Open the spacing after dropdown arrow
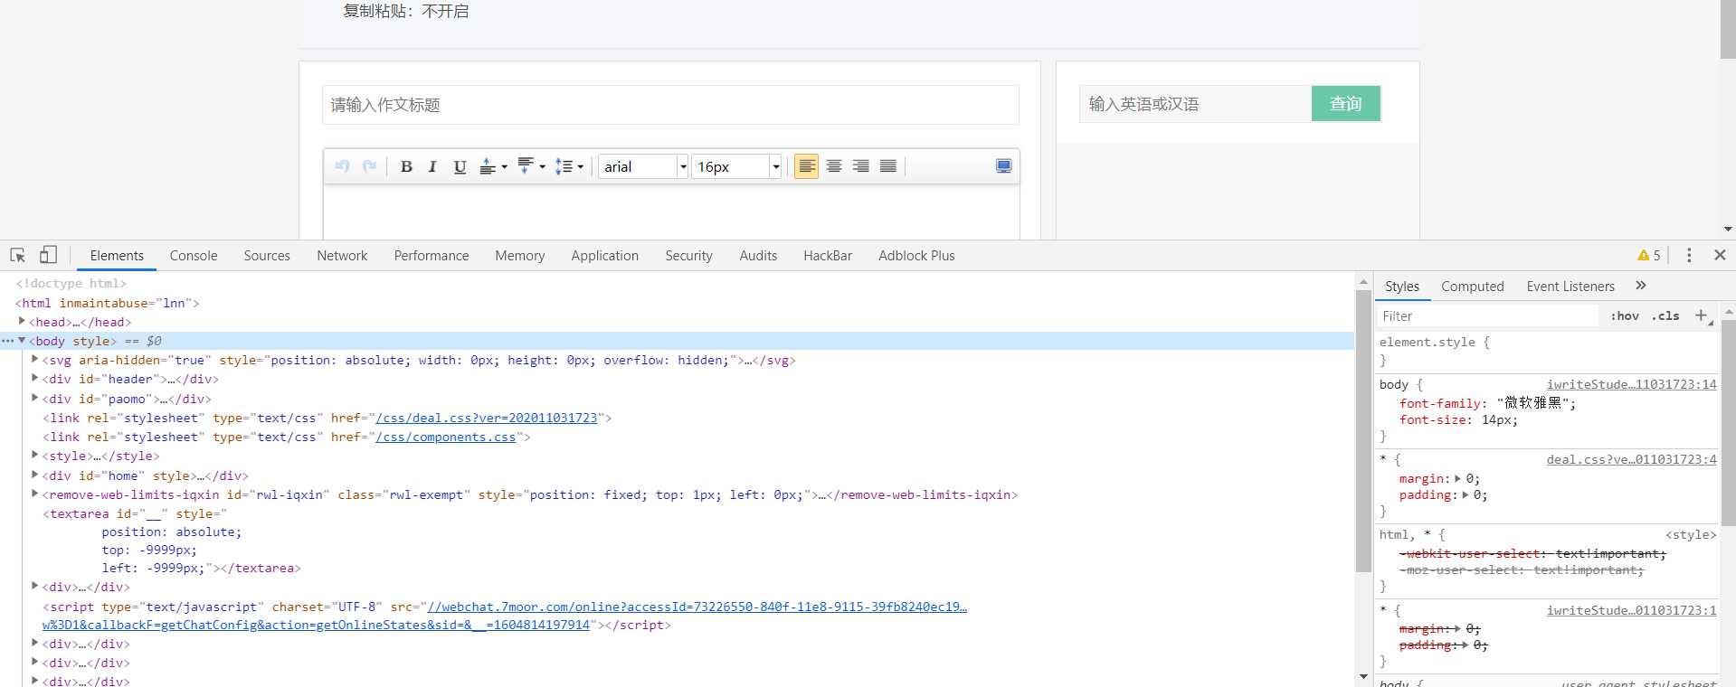The height and width of the screenshot is (687, 1736). (x=542, y=167)
